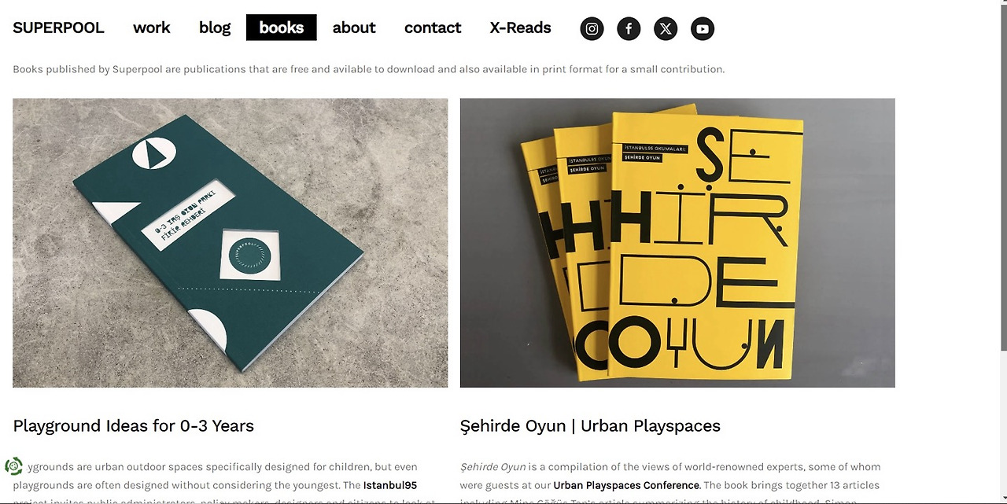Open the green playground guide book image
The width and height of the screenshot is (1007, 504).
(x=231, y=243)
